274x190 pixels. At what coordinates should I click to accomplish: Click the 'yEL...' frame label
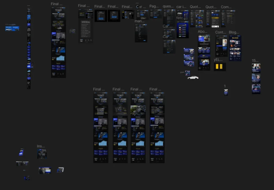[x=218, y=60]
